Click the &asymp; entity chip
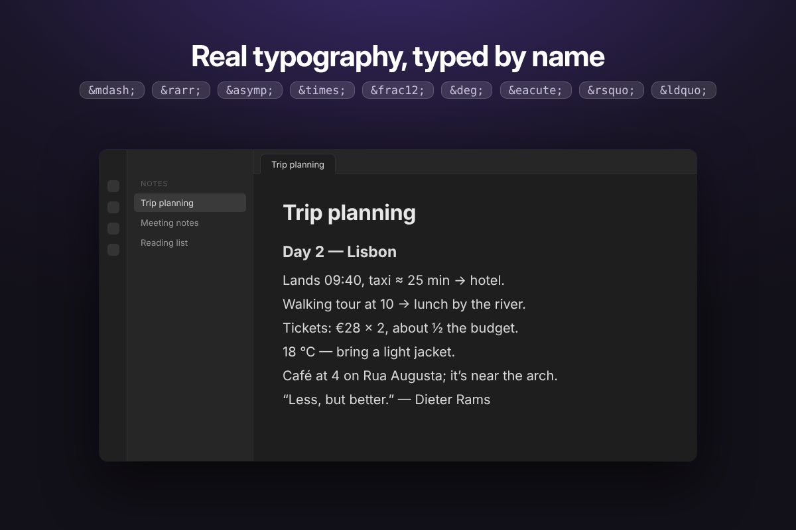Image resolution: width=796 pixels, height=530 pixels. point(250,90)
